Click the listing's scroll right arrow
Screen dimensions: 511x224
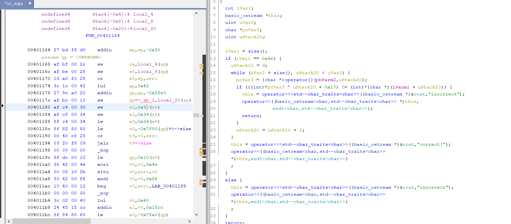coord(189,221)
